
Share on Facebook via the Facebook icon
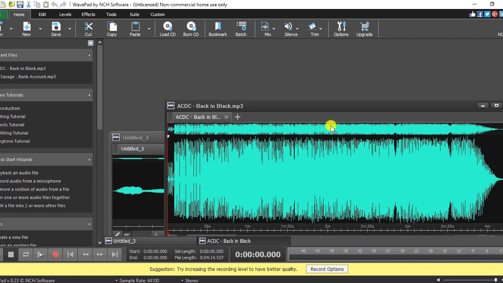point(480,15)
